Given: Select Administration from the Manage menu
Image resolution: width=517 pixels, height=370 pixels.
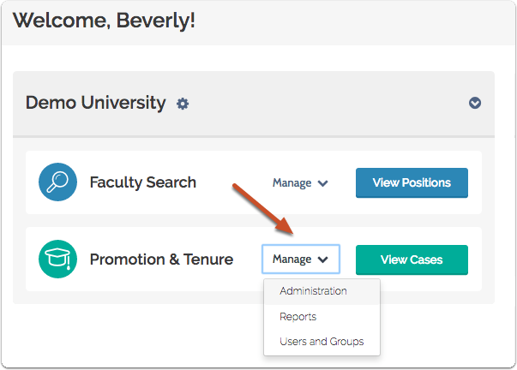Looking at the screenshot, I should click(x=313, y=291).
